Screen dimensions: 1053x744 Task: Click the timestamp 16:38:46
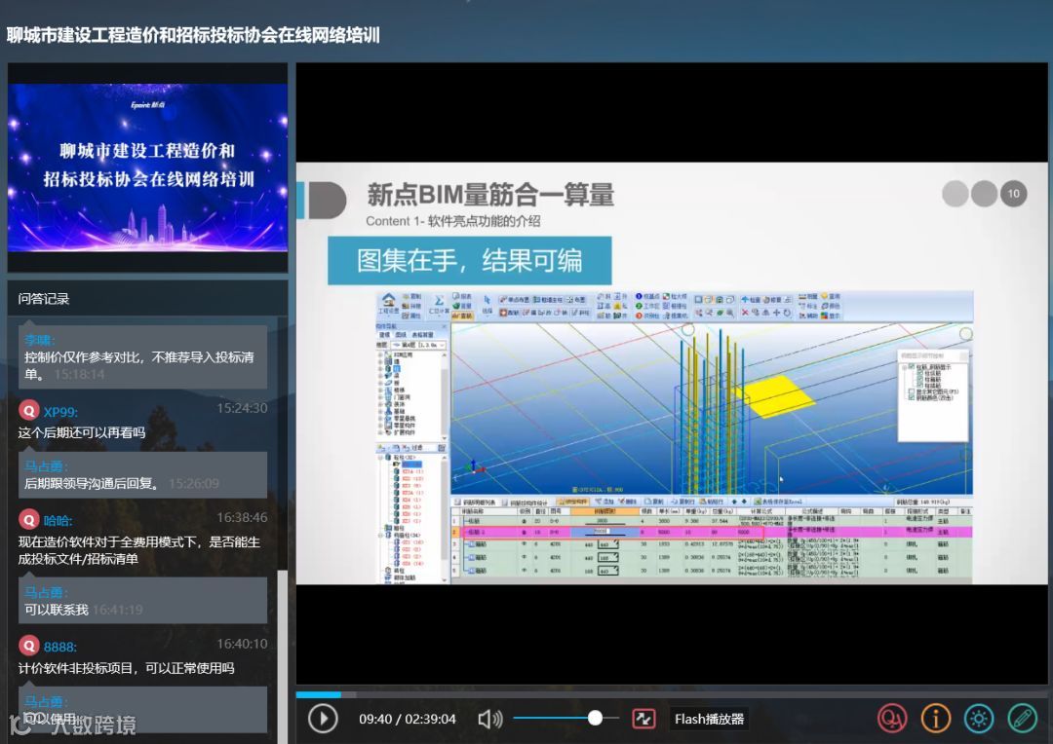click(242, 517)
